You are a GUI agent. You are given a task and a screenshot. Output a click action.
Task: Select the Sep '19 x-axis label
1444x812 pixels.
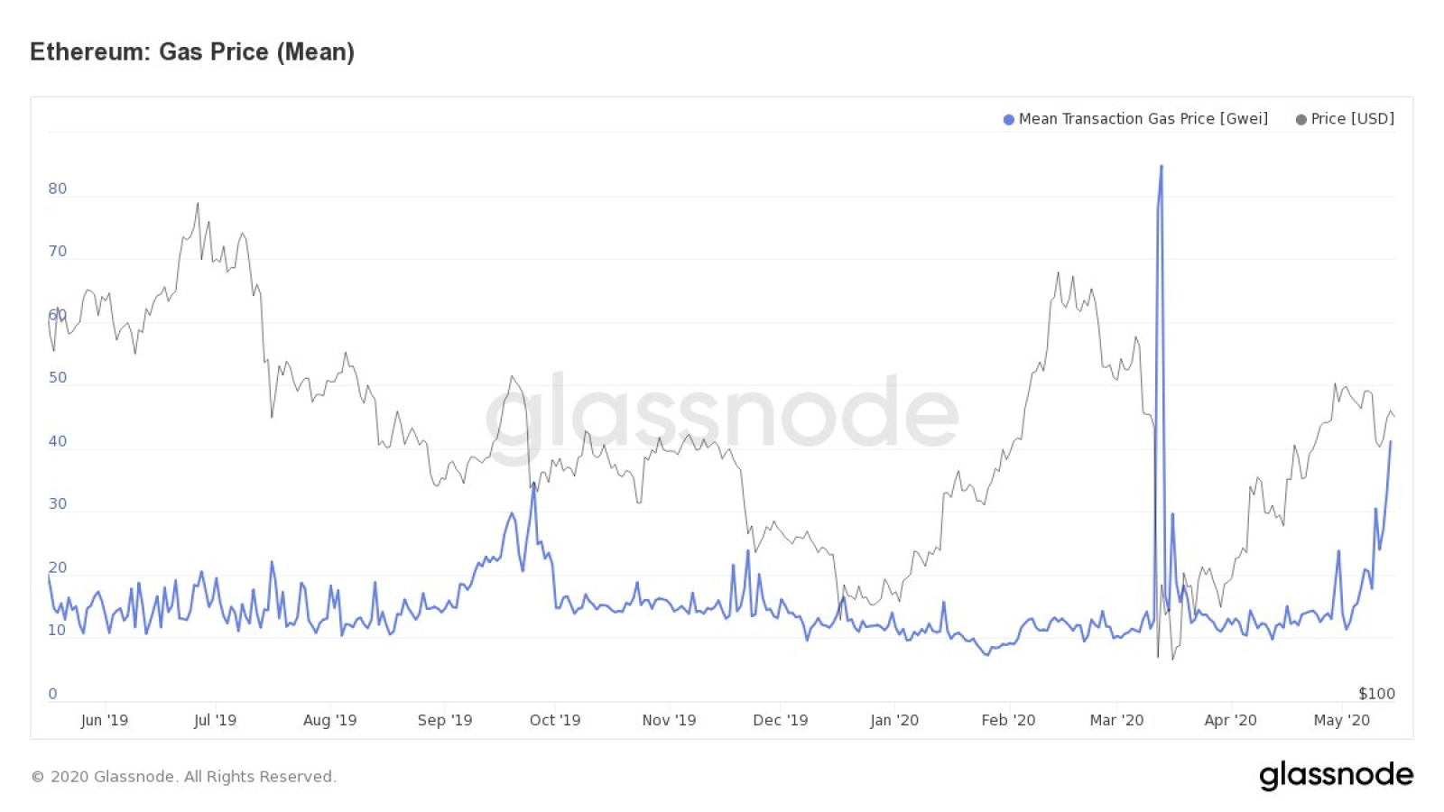tap(445, 720)
